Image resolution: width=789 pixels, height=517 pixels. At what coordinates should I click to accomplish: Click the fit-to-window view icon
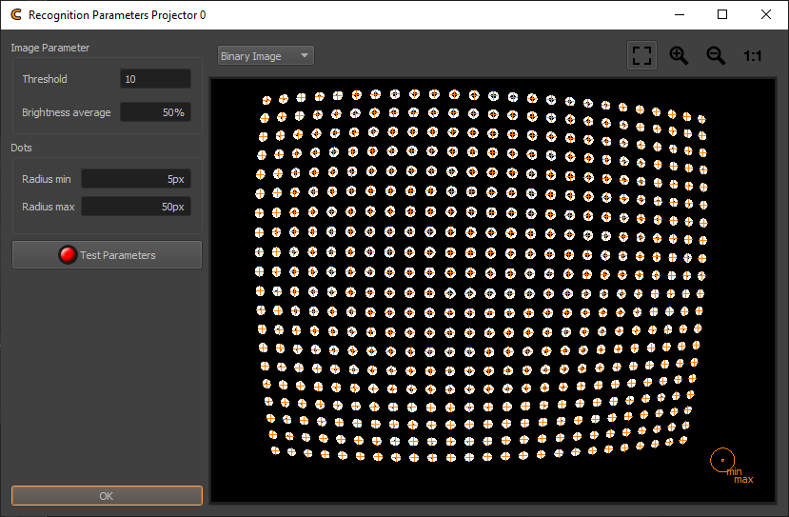642,55
